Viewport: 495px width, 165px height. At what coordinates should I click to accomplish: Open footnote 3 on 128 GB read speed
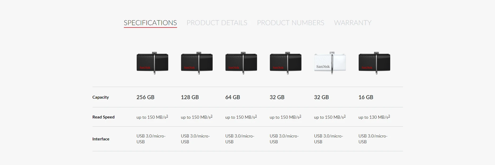pyautogui.click(x=211, y=116)
